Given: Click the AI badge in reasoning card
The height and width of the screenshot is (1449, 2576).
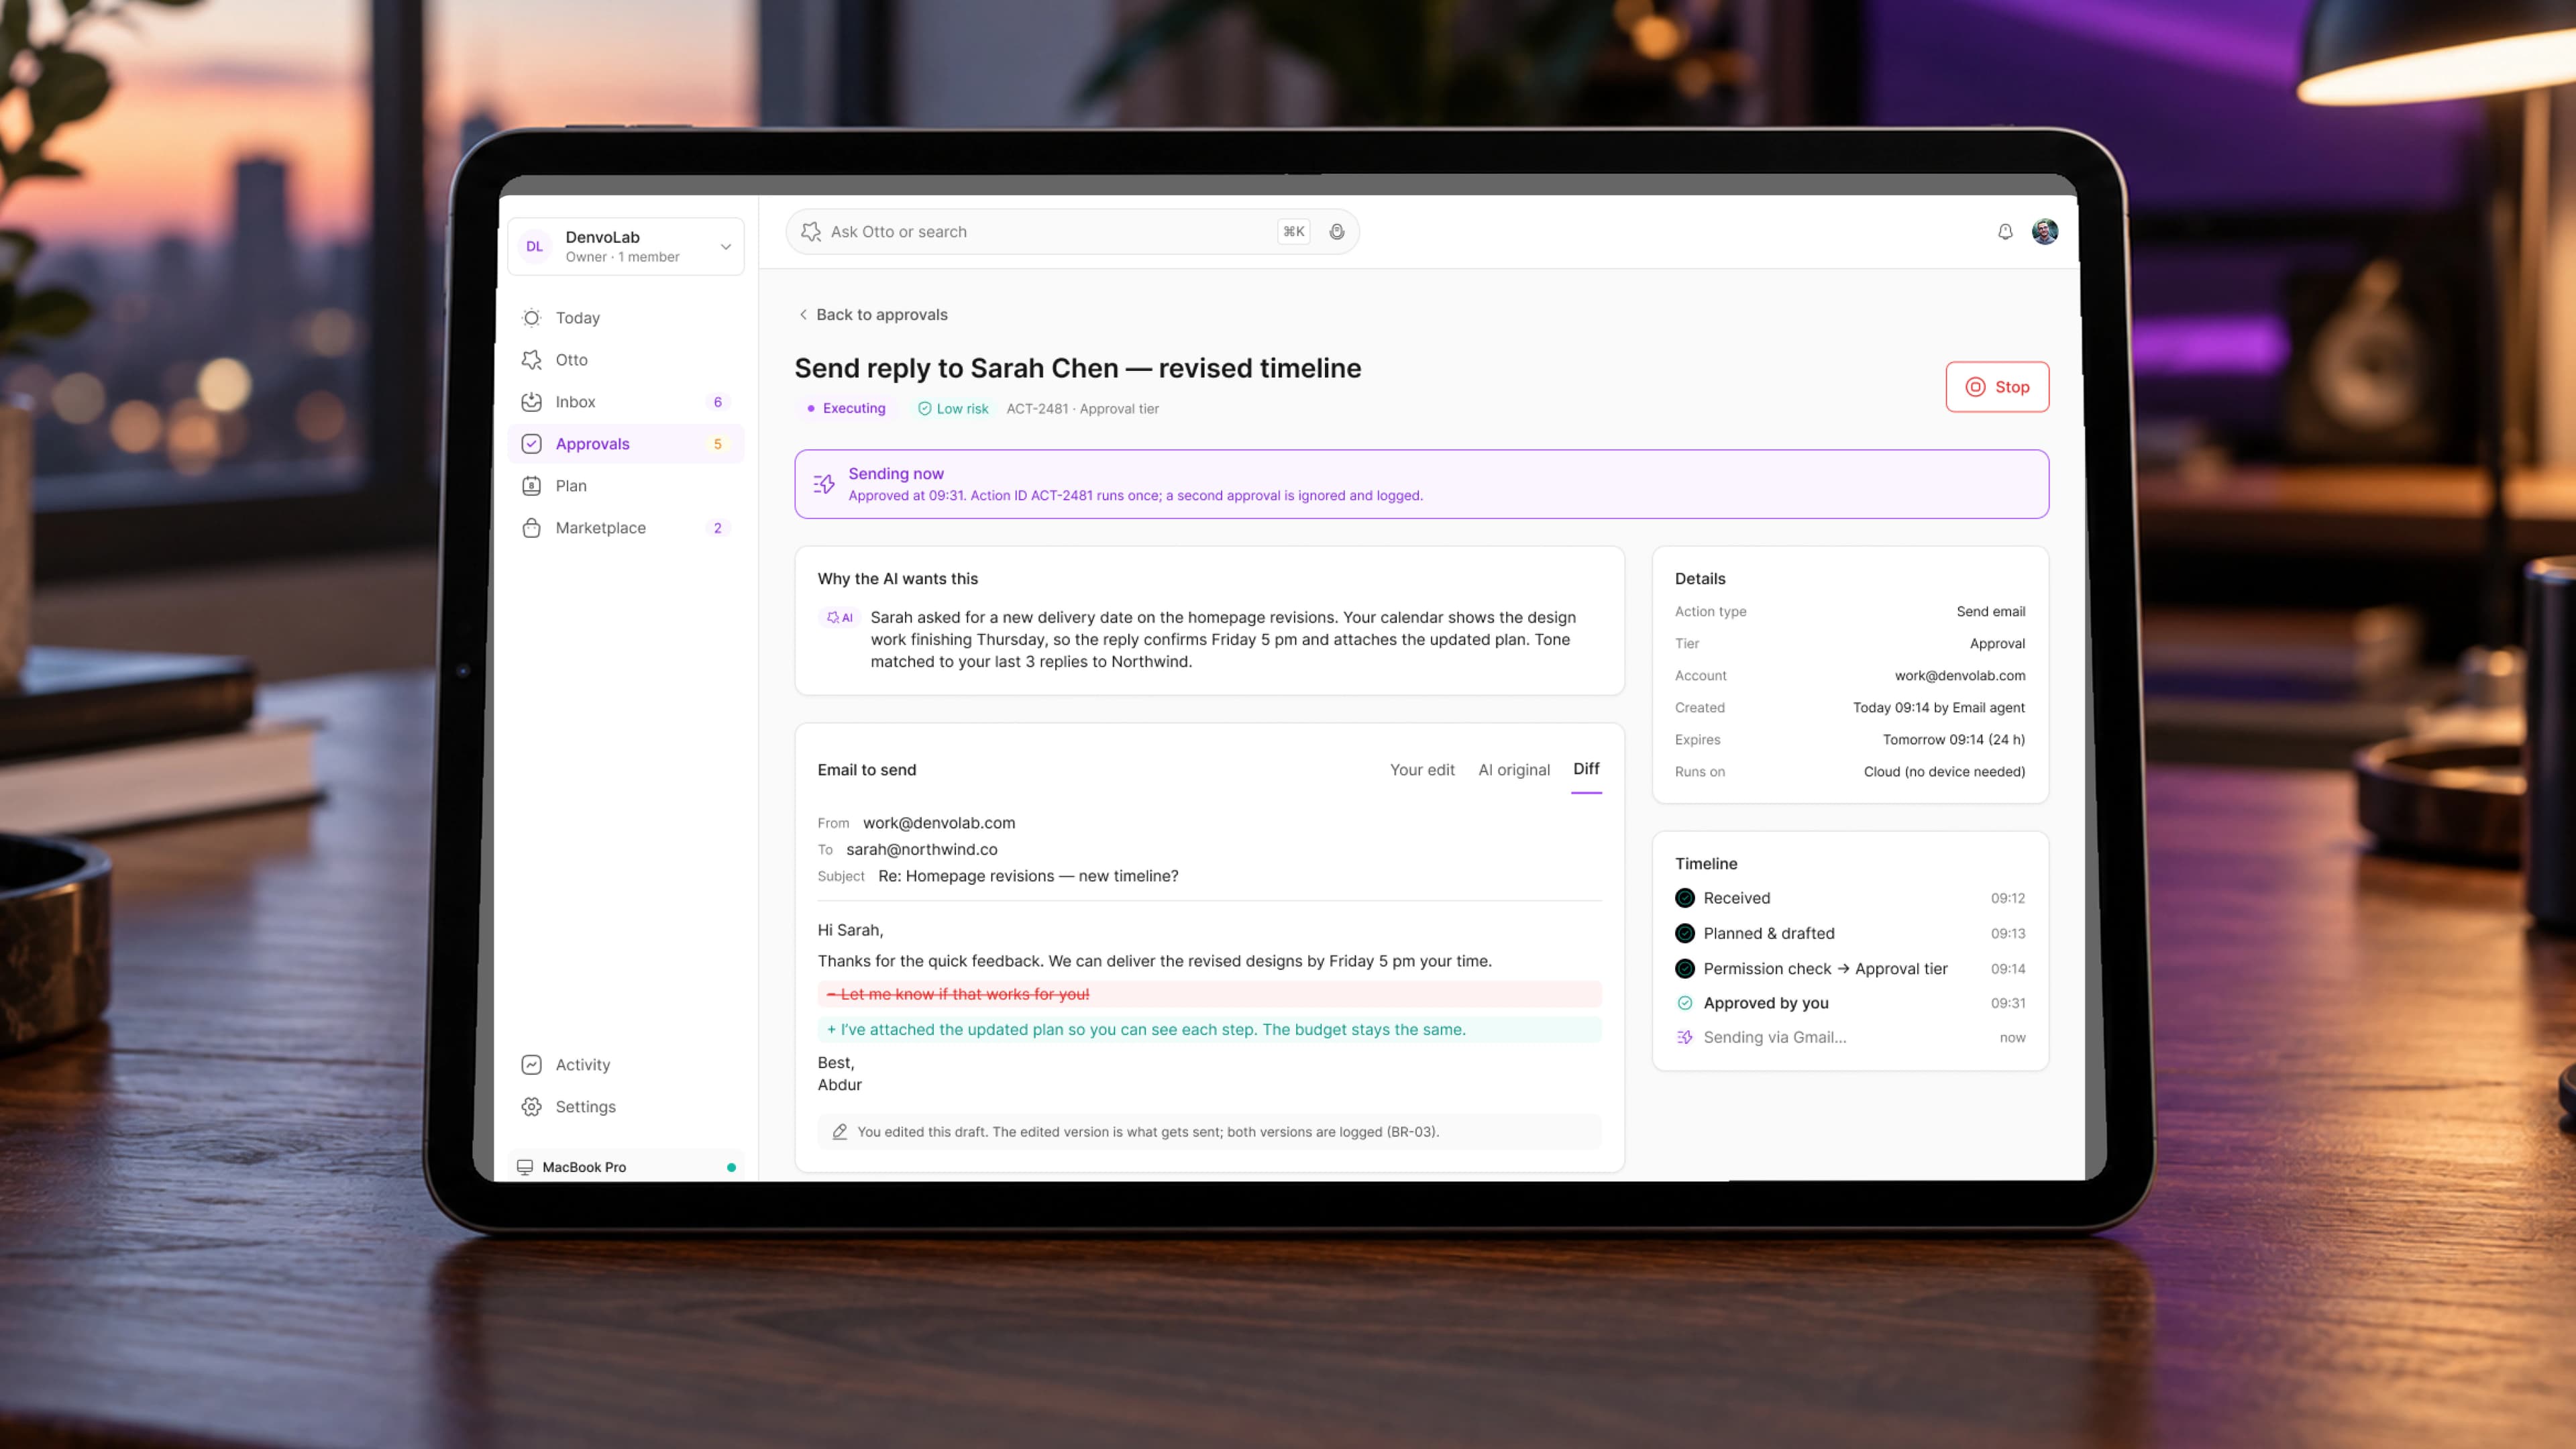Looking at the screenshot, I should pyautogui.click(x=840, y=618).
